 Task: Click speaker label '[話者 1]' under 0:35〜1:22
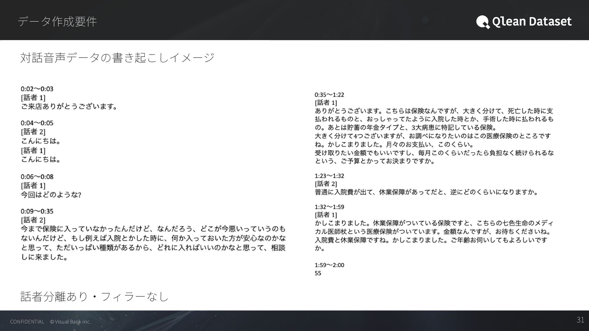click(326, 103)
